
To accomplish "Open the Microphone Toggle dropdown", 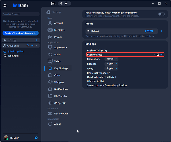I will 111,59.
